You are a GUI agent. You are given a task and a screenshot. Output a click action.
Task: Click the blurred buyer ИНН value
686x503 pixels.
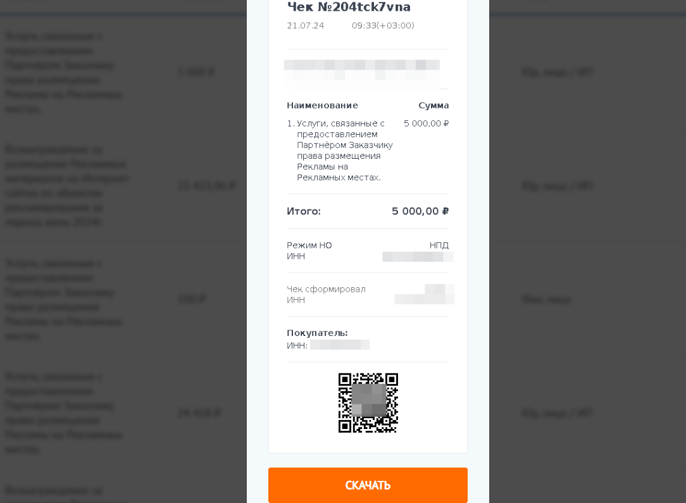[x=340, y=345]
